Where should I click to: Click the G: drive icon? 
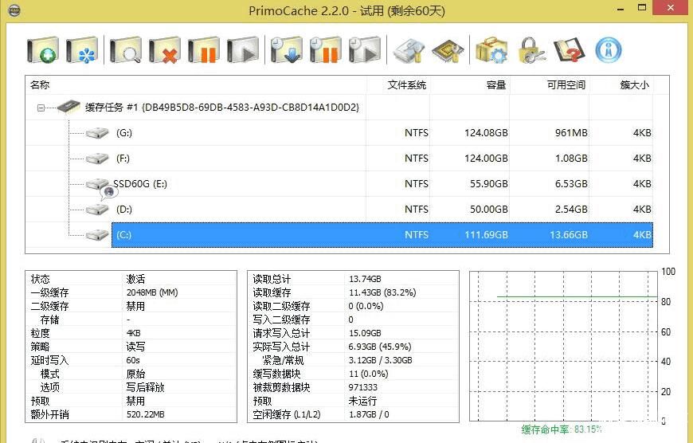click(97, 132)
